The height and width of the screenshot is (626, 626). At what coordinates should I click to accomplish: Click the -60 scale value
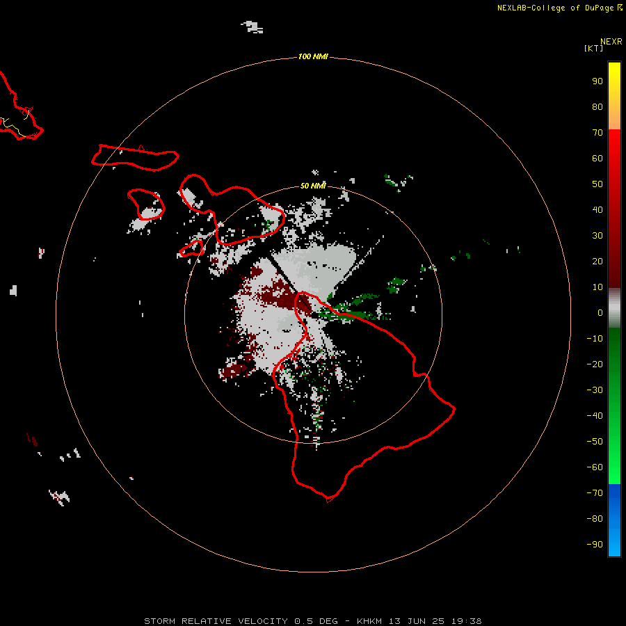pyautogui.click(x=595, y=467)
